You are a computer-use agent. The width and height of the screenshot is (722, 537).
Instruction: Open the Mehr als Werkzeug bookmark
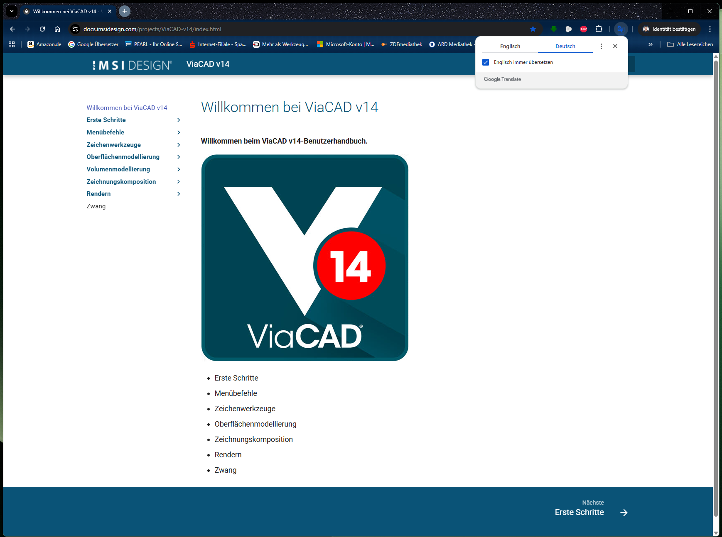point(281,44)
